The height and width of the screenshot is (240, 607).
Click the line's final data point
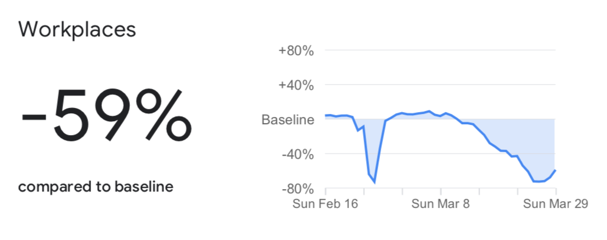click(x=555, y=170)
